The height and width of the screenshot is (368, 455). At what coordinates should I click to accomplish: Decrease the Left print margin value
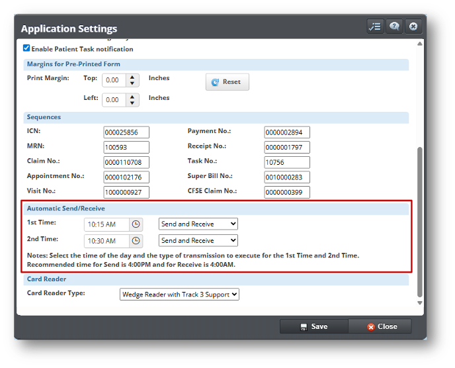(133, 103)
